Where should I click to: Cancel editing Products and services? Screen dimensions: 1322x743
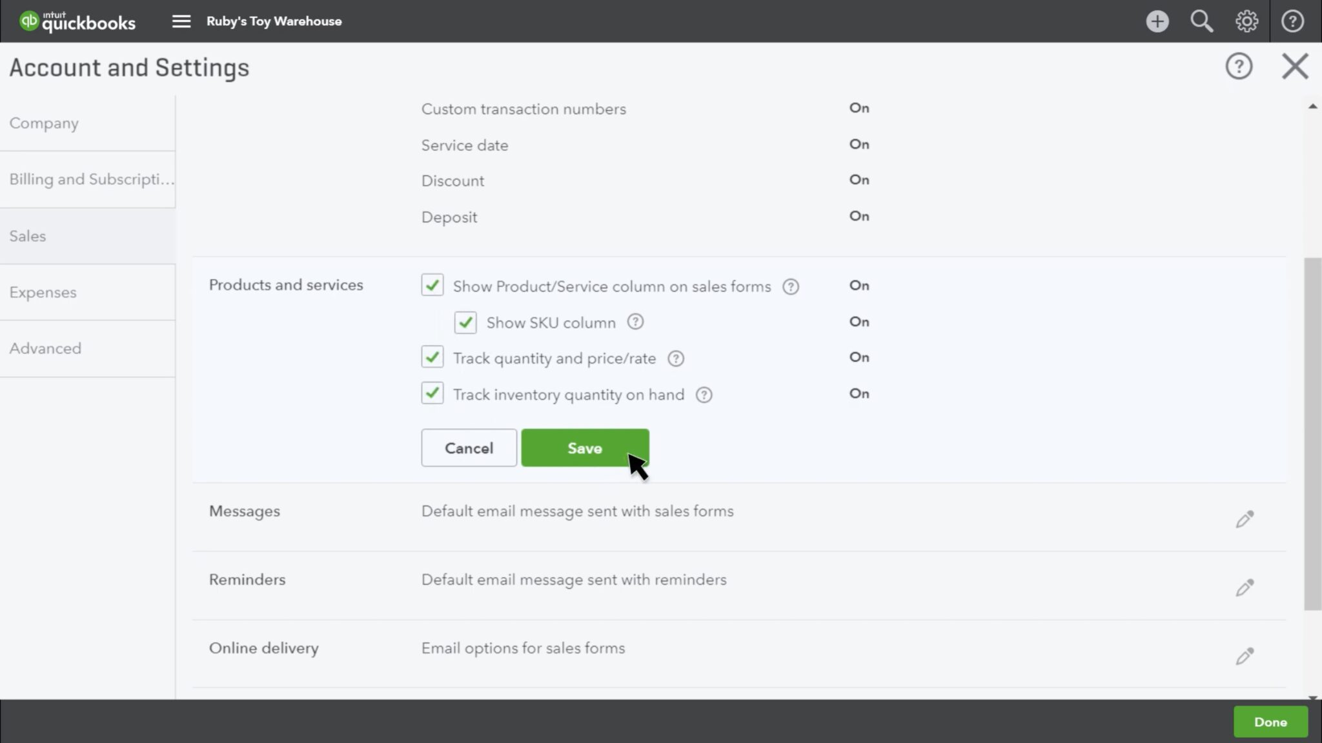pos(469,448)
